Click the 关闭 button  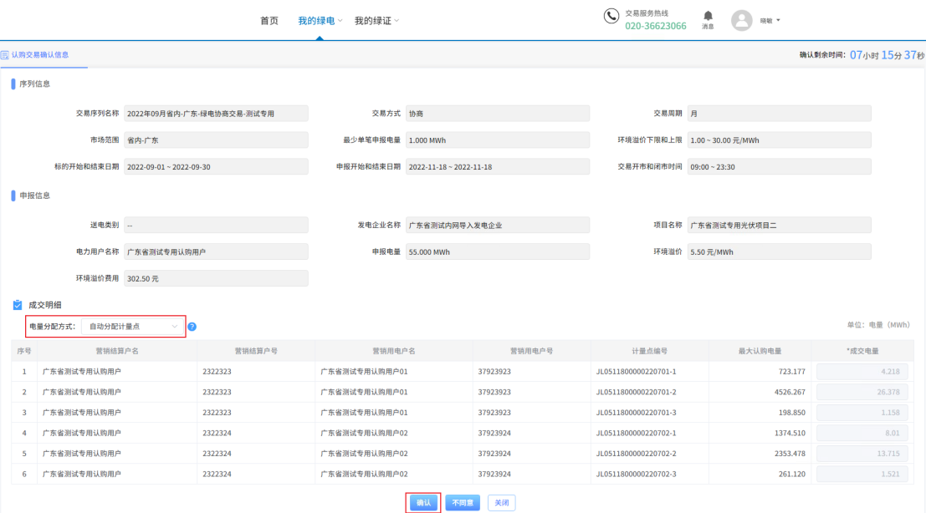coord(501,502)
